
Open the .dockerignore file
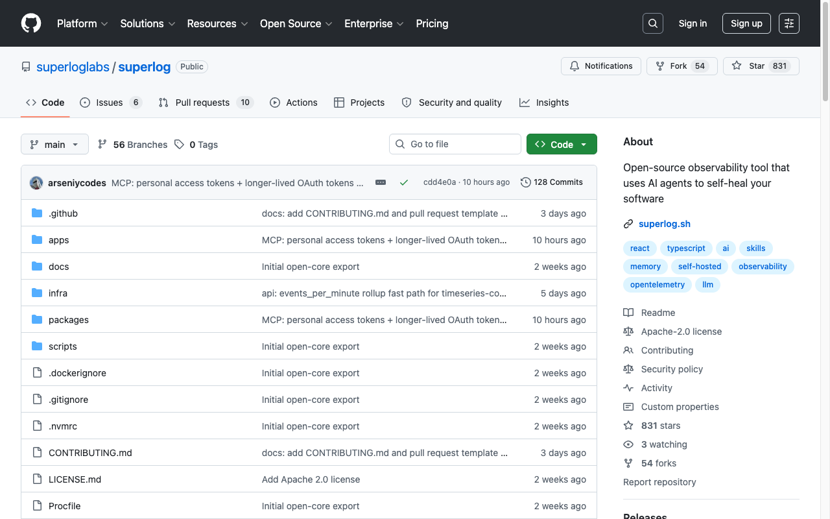point(77,373)
